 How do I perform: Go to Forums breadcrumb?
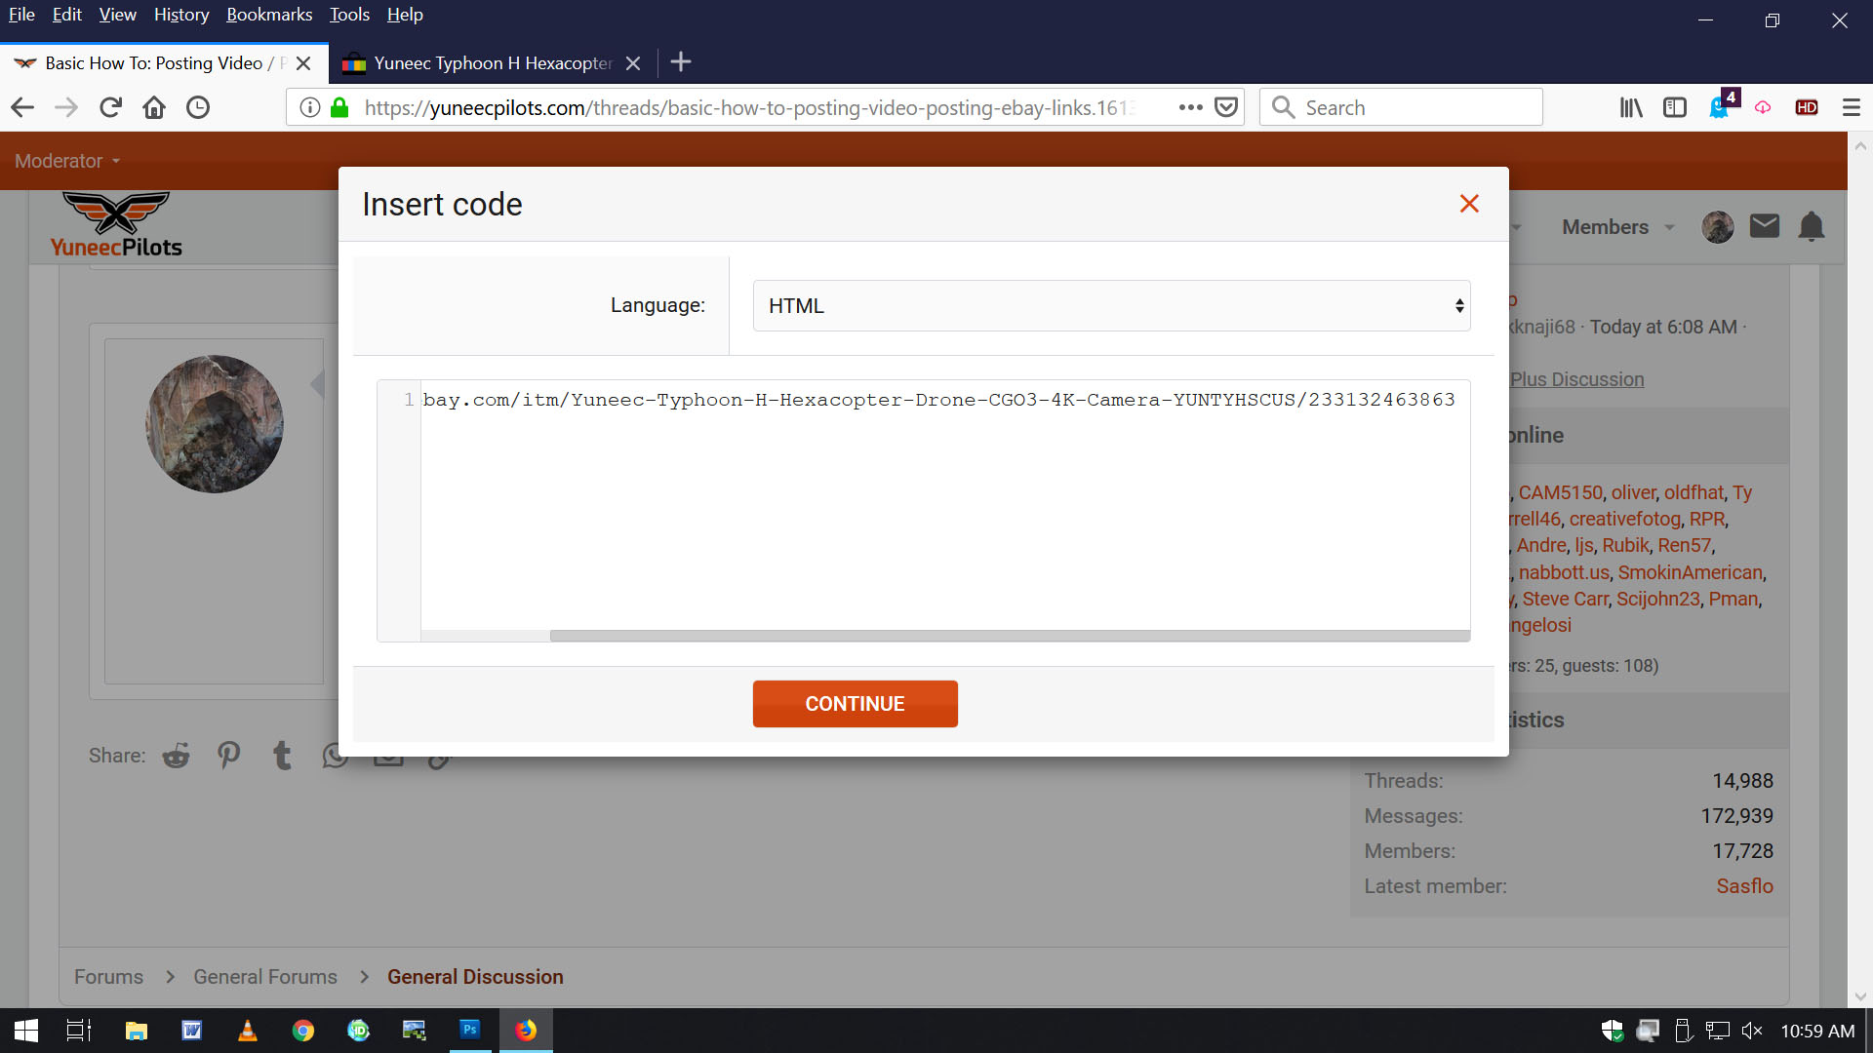point(108,977)
